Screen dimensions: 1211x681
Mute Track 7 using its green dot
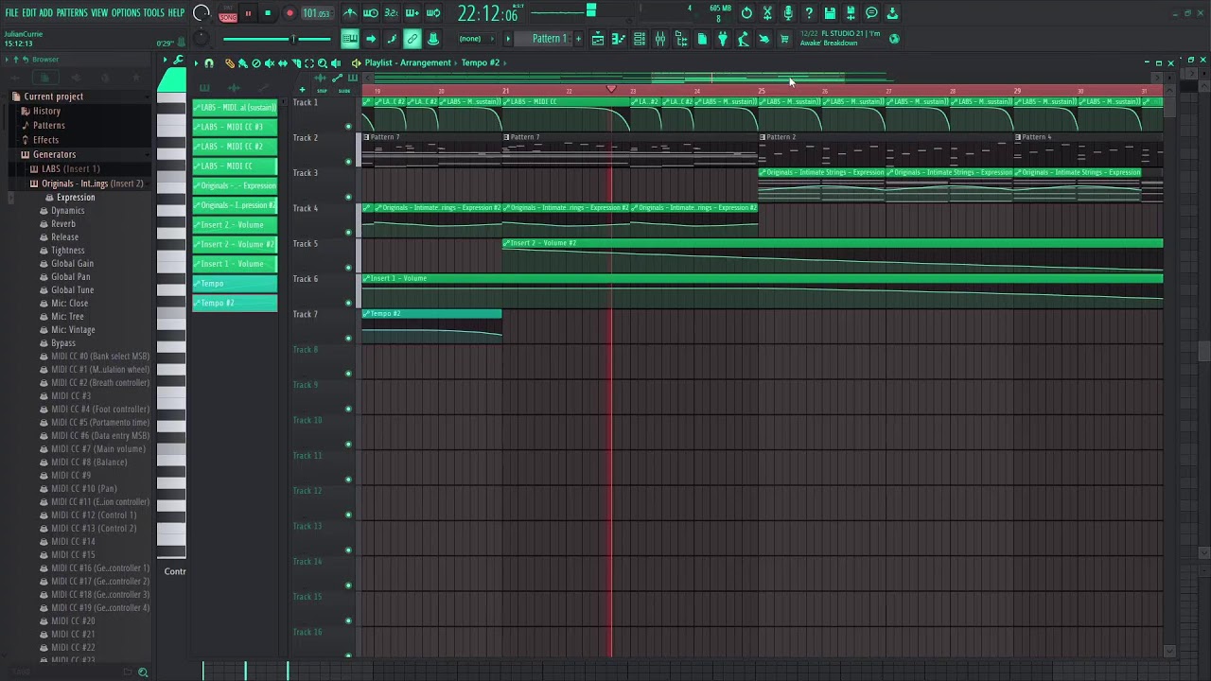pos(348,338)
